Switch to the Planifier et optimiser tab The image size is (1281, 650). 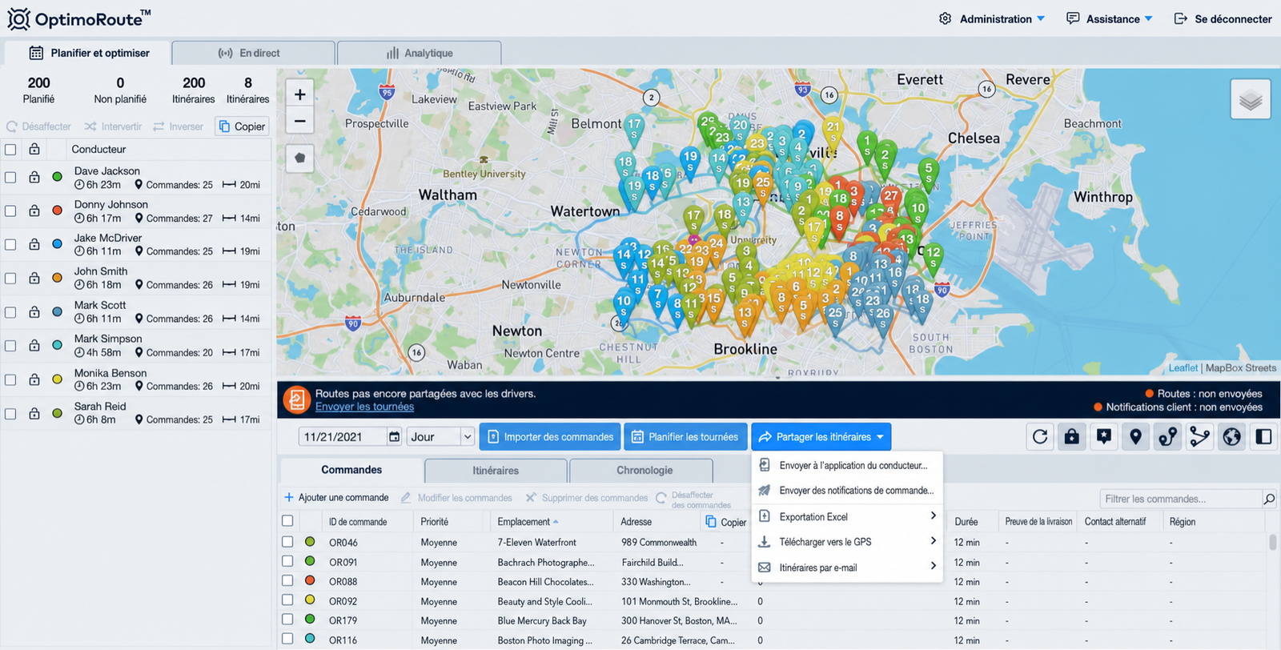click(x=89, y=53)
